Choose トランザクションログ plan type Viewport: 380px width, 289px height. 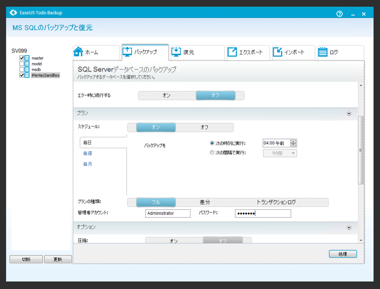point(276,202)
